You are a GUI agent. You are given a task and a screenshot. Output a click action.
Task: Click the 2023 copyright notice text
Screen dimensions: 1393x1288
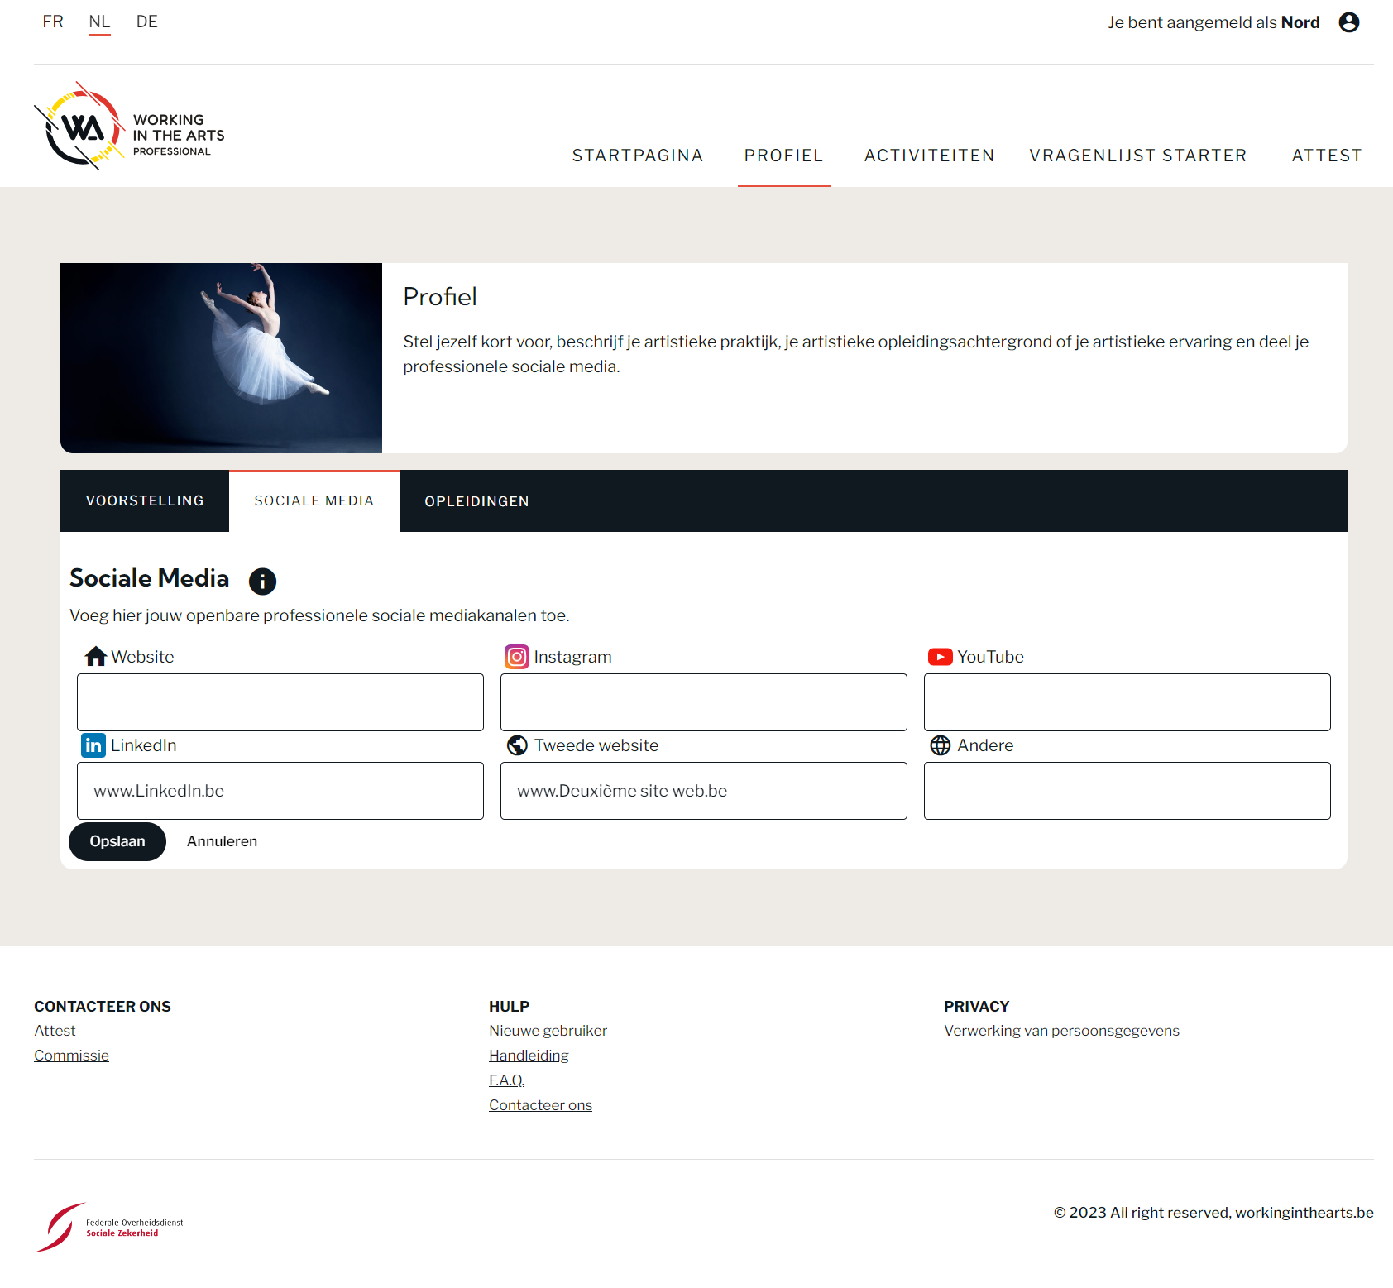[1213, 1213]
